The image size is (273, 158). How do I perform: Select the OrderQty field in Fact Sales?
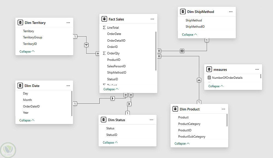coord(113,53)
